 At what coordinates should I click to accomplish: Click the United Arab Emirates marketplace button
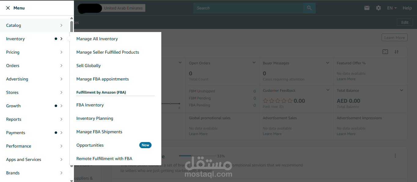pos(123,8)
